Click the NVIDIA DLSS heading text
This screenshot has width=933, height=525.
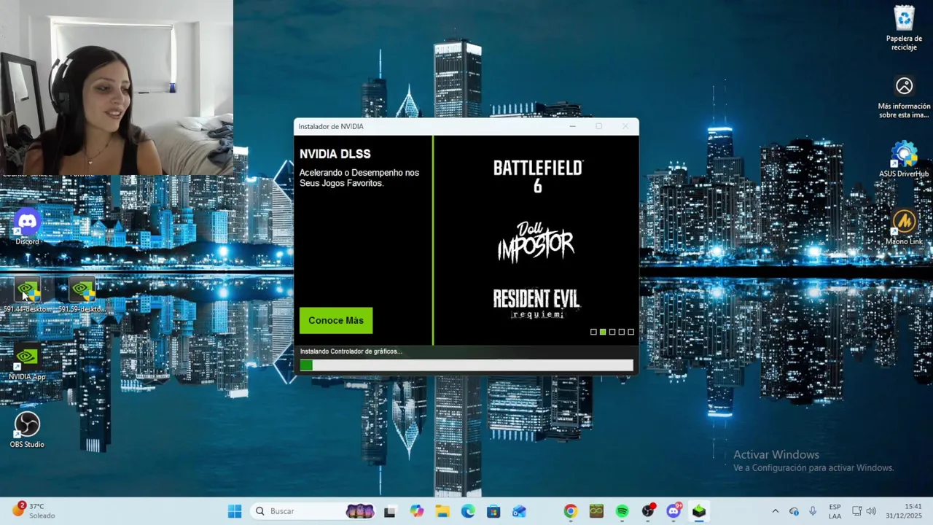[x=335, y=154]
